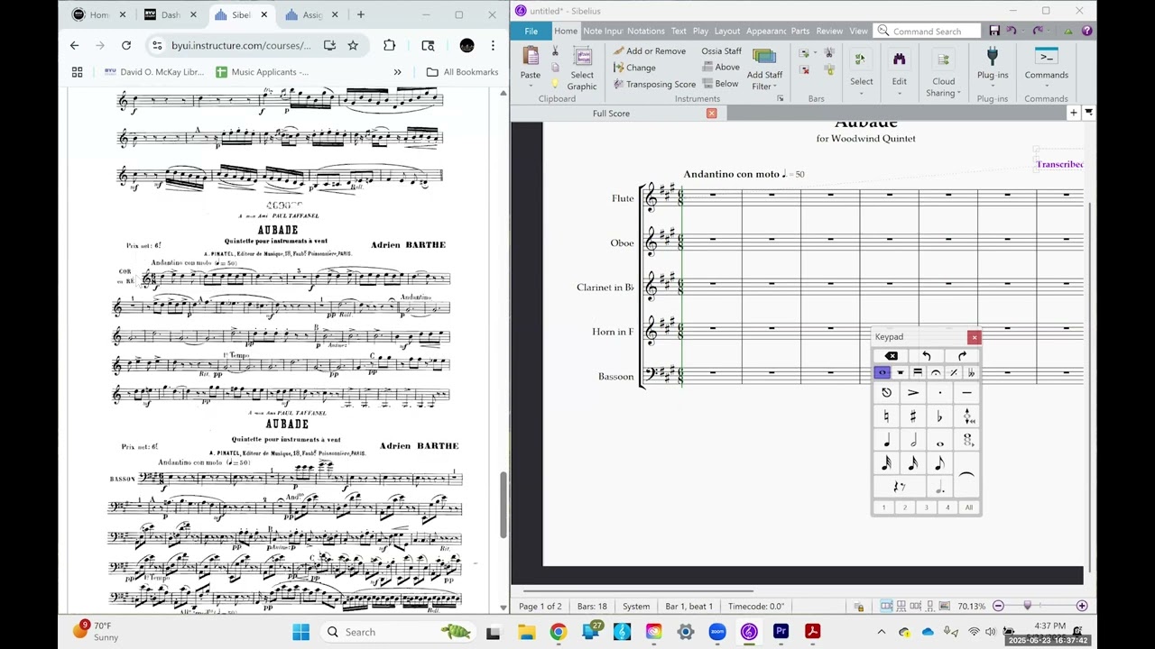Select the half note on the Keypad
The image size is (1155, 649).
[913, 440]
